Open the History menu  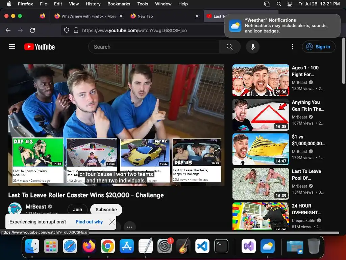tap(93, 4)
